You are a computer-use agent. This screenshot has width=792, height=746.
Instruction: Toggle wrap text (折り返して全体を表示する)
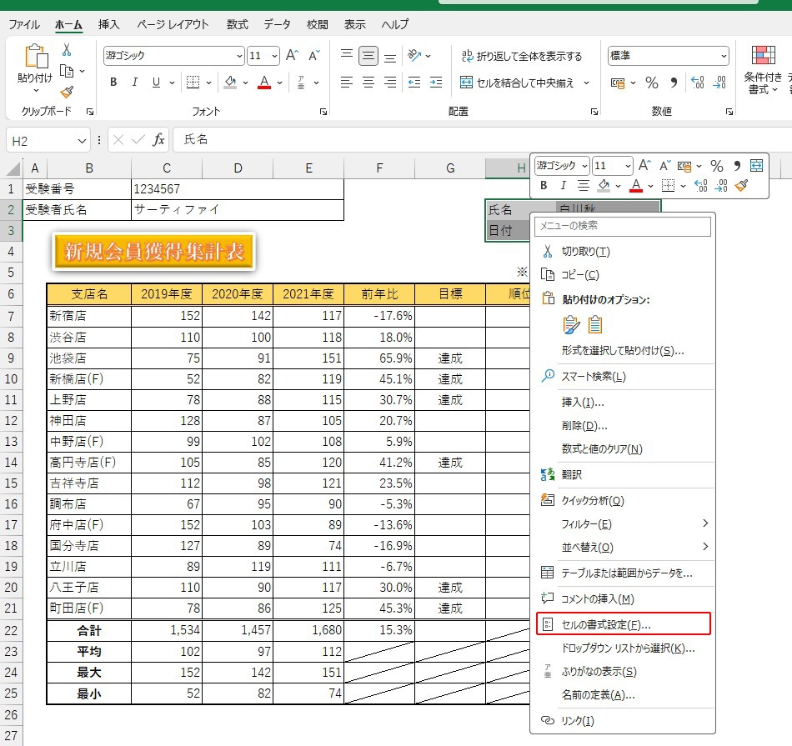click(520, 56)
